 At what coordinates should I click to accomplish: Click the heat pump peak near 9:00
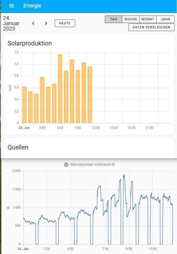(124, 175)
